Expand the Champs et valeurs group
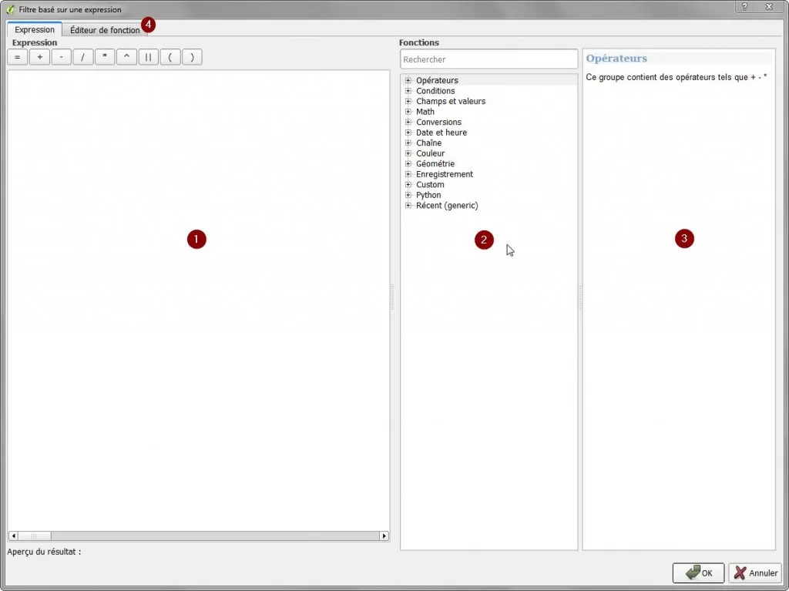Image resolution: width=789 pixels, height=591 pixels. point(408,101)
